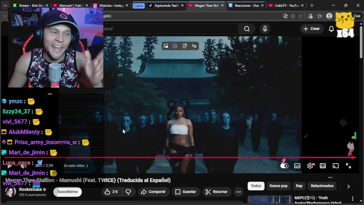Click the YouTube search magnifier button
Viewport: 364px width, 205px height.
pyautogui.click(x=247, y=29)
